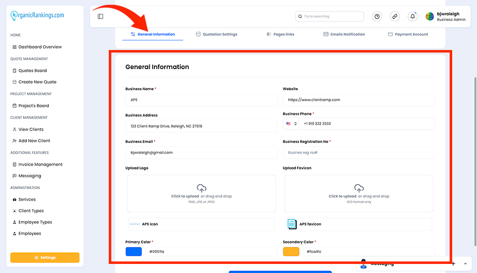The image size is (477, 273).
Task: Click the bjwraleigh profile avatar
Action: [x=430, y=16]
